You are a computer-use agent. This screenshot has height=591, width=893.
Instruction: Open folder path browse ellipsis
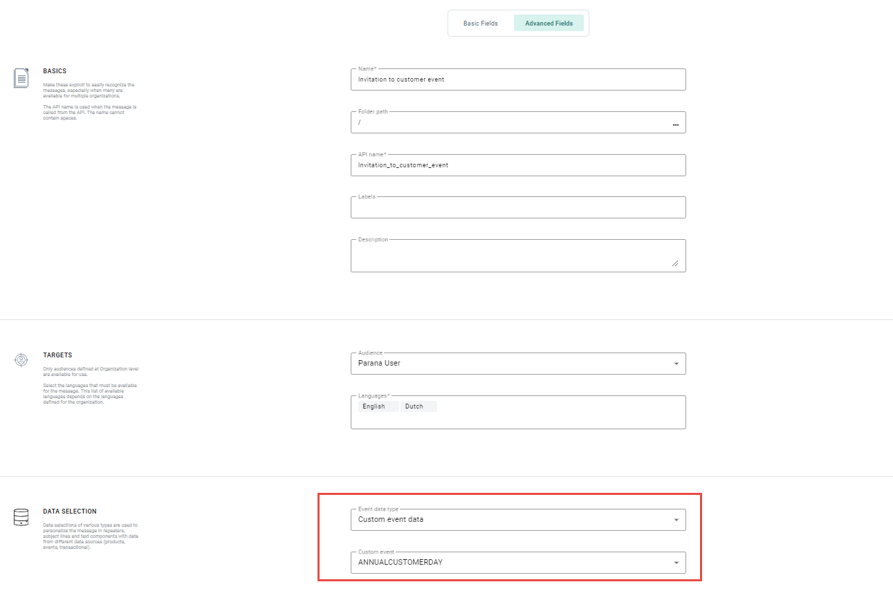[675, 124]
